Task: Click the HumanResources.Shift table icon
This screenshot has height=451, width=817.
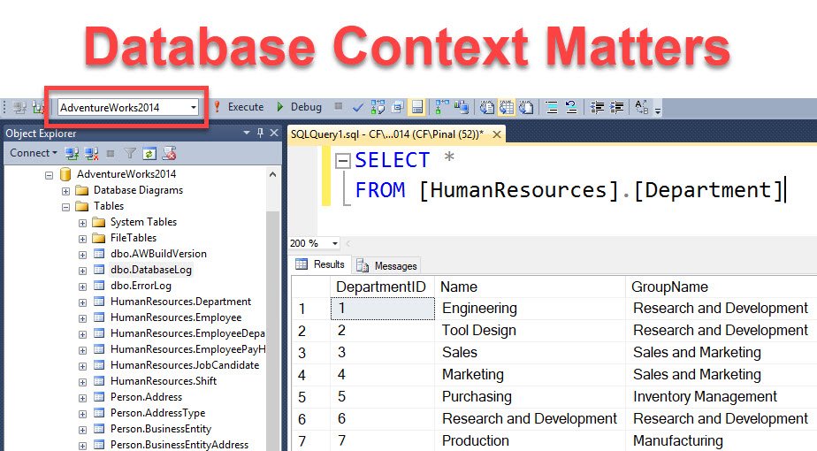Action: click(99, 380)
